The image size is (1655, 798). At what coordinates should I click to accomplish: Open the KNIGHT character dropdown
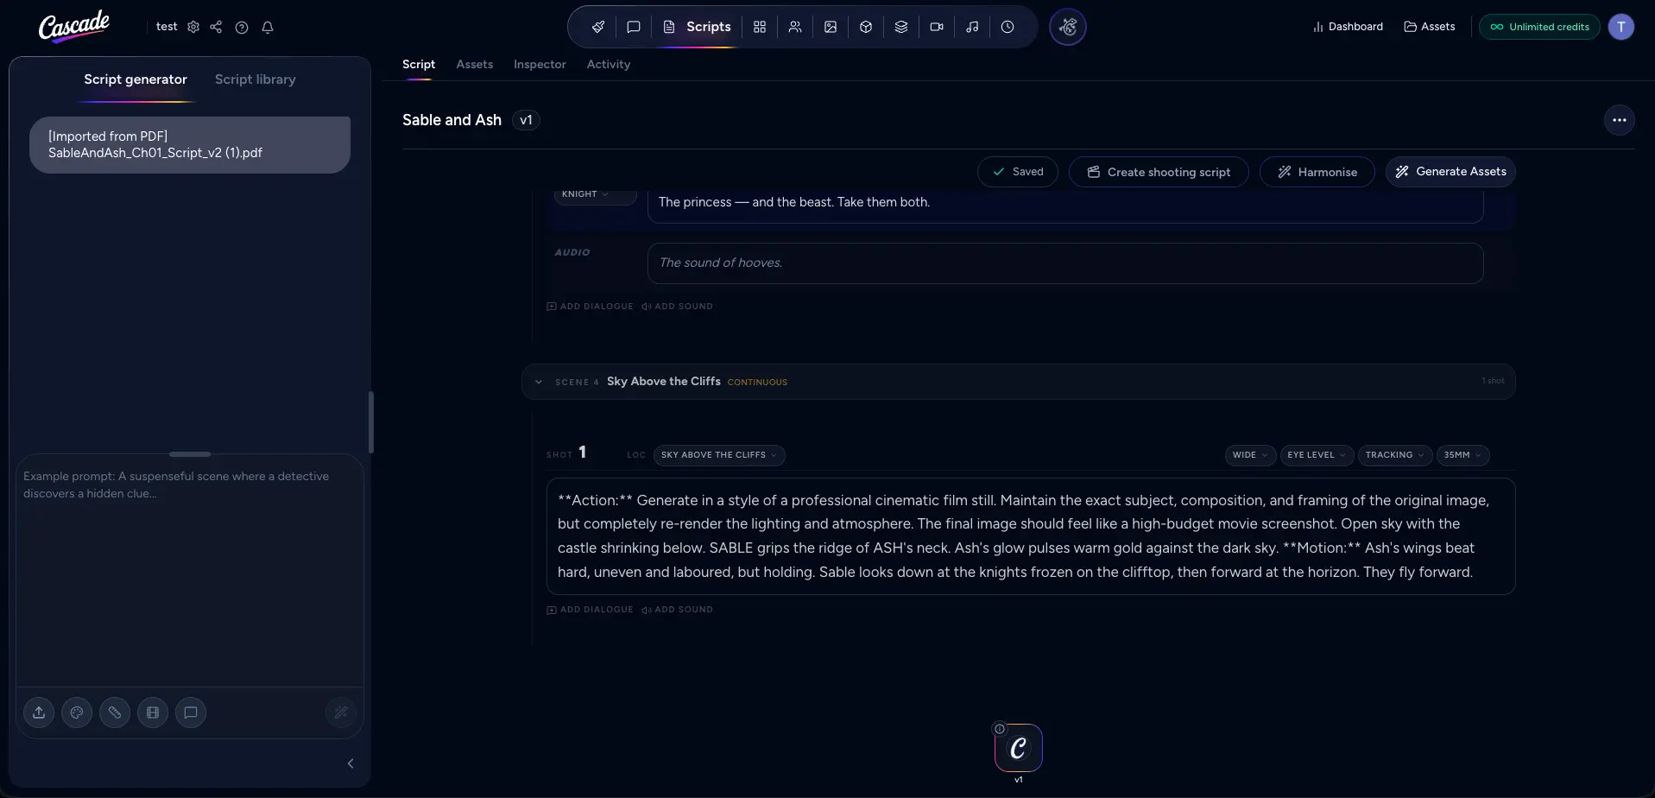(x=595, y=195)
